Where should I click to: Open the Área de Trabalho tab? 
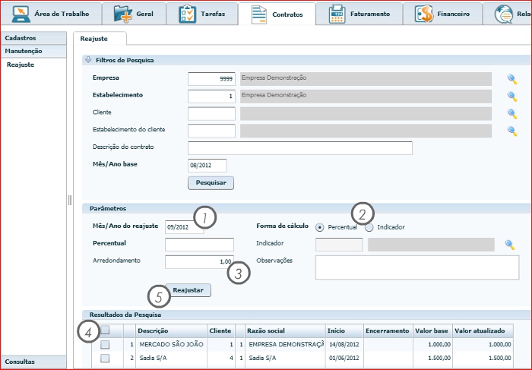[51, 14]
